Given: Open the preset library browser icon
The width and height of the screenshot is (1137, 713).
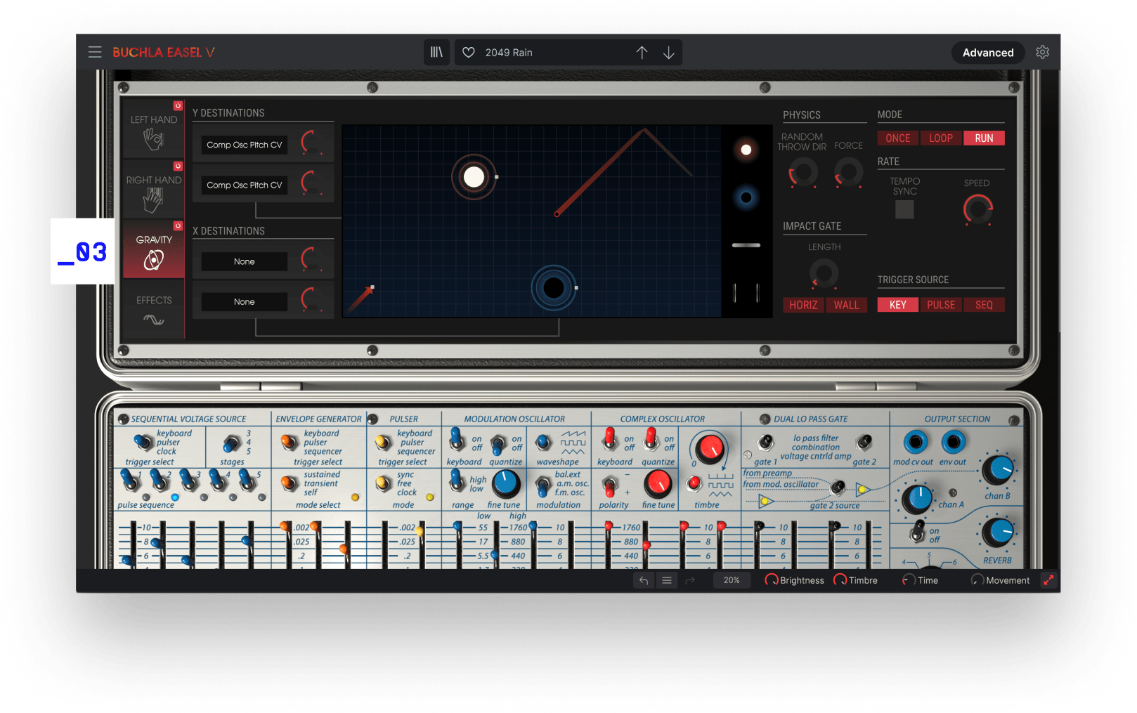Looking at the screenshot, I should (x=436, y=52).
